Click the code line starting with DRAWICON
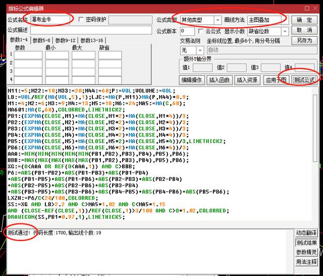 coord(66,217)
